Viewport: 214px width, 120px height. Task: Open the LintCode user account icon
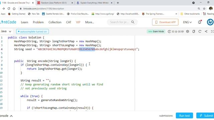210,22
